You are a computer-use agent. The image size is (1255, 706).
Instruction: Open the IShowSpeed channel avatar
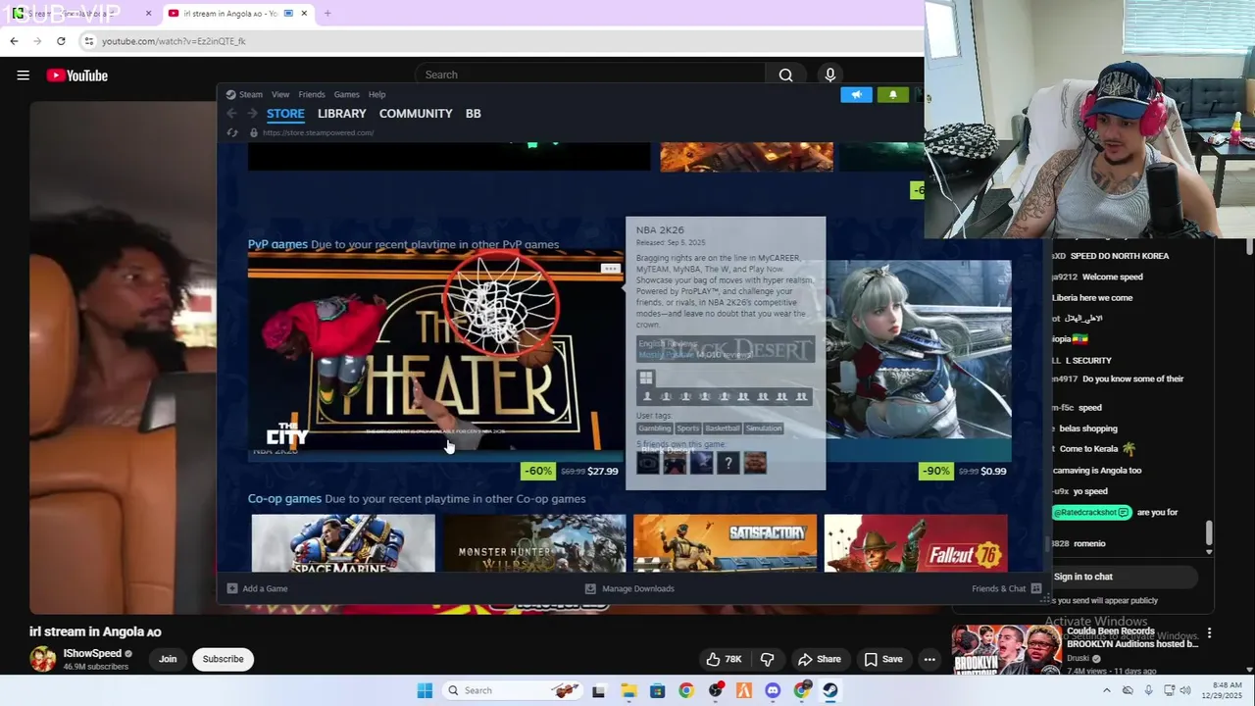(43, 659)
